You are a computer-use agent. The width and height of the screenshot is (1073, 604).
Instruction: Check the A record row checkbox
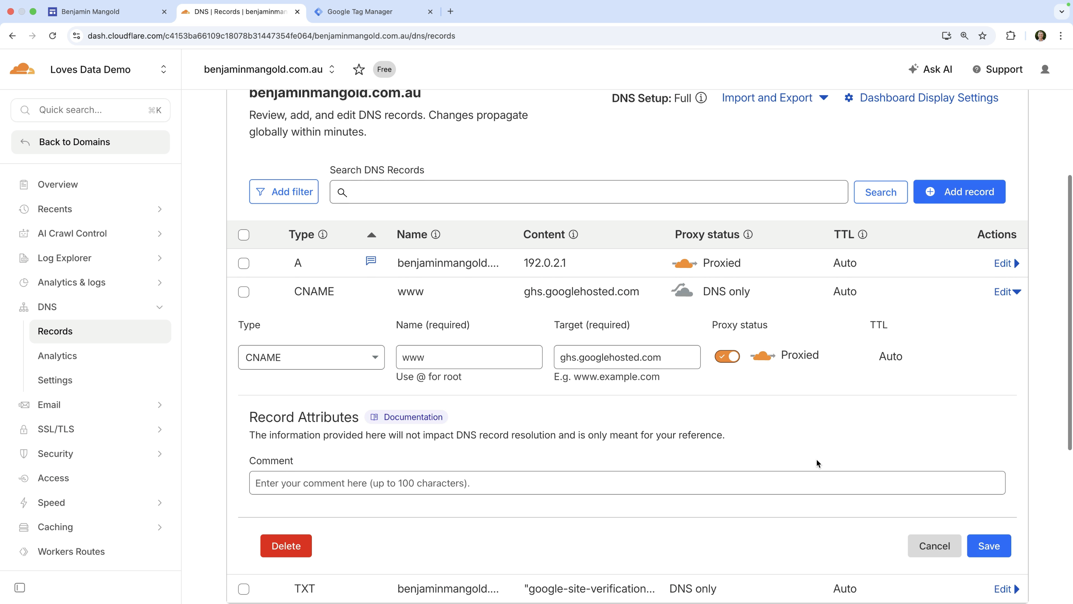[x=244, y=264]
